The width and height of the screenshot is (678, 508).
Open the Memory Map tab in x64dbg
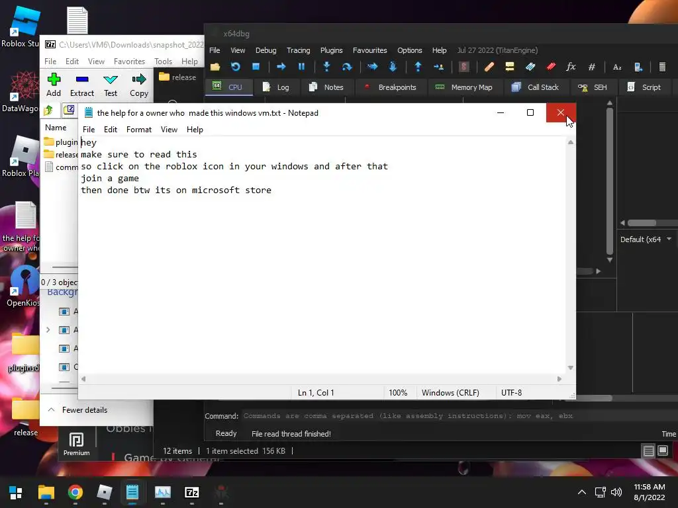[463, 87]
